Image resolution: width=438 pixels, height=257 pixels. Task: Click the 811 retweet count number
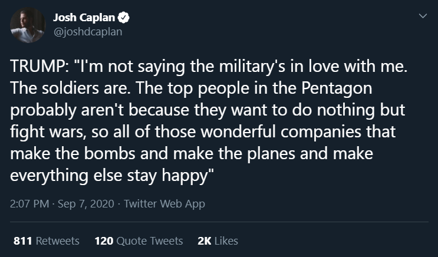pos(22,240)
